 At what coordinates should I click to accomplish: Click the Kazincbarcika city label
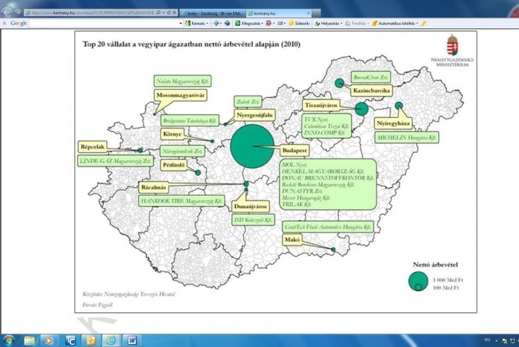pos(372,90)
